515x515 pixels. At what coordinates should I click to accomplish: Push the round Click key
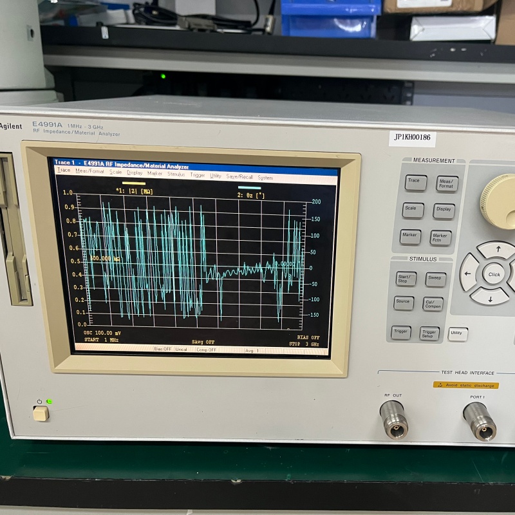coord(494,274)
